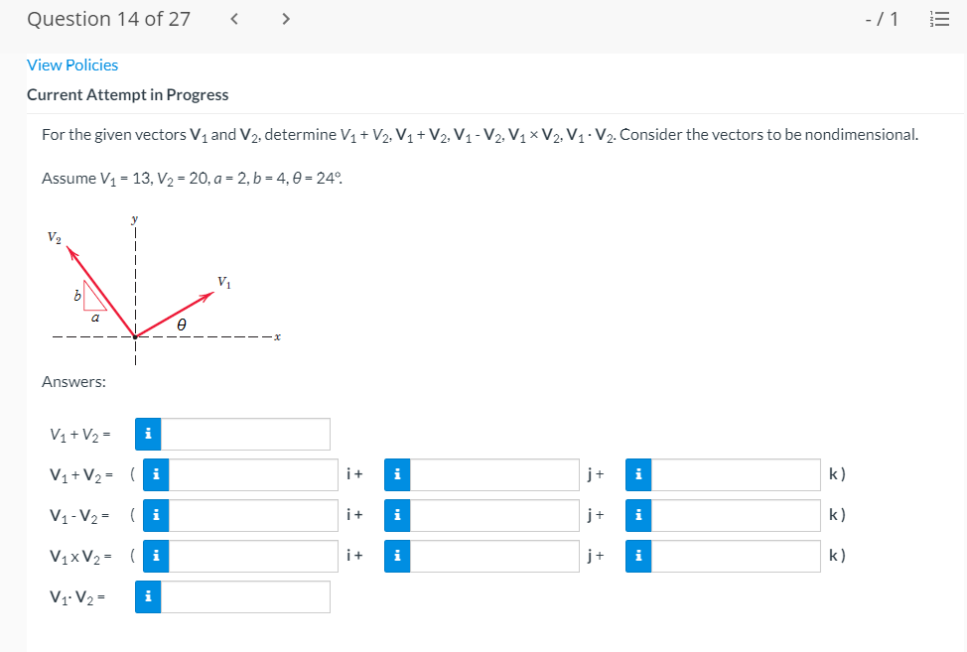Image resolution: width=967 pixels, height=652 pixels.
Task: Click the info icon for the V1 + V2 k component
Action: point(637,474)
